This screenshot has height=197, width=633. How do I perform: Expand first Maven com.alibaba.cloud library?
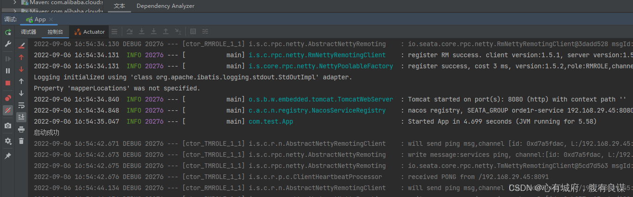(x=15, y=2)
